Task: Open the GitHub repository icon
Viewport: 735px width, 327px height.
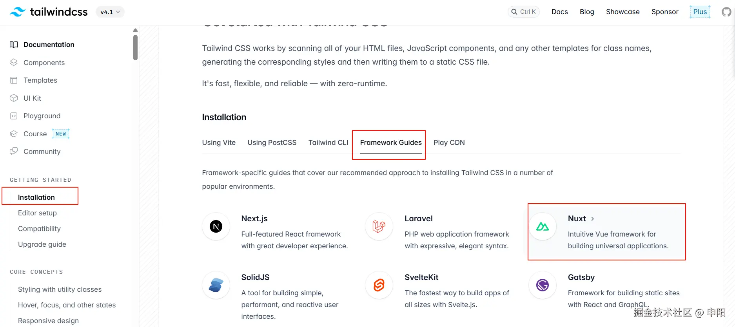Action: coord(726,12)
